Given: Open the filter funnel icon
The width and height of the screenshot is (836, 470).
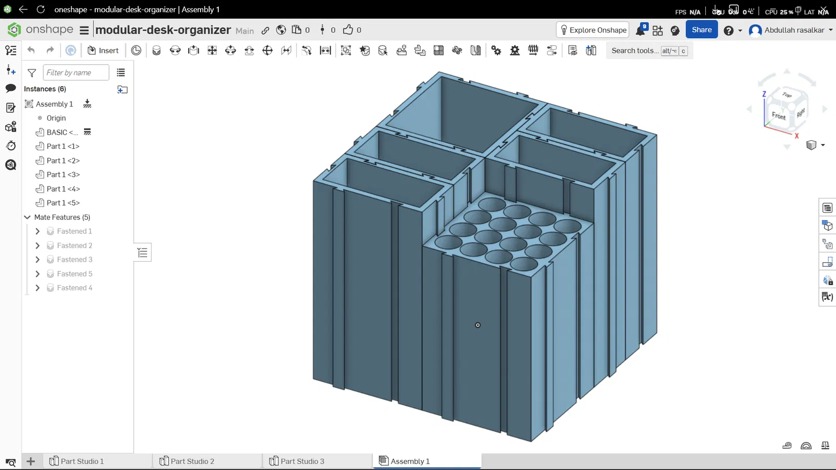Looking at the screenshot, I should [32, 73].
